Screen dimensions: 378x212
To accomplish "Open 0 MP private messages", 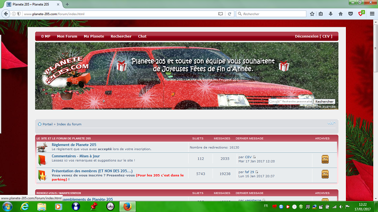I will 45,36.
